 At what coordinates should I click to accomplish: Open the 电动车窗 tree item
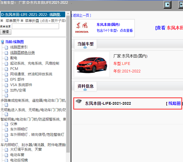coord(17,155)
